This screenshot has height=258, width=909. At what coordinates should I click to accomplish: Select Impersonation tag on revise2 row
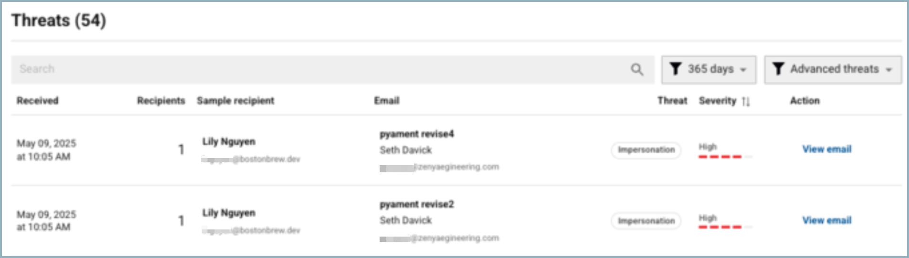(x=646, y=221)
